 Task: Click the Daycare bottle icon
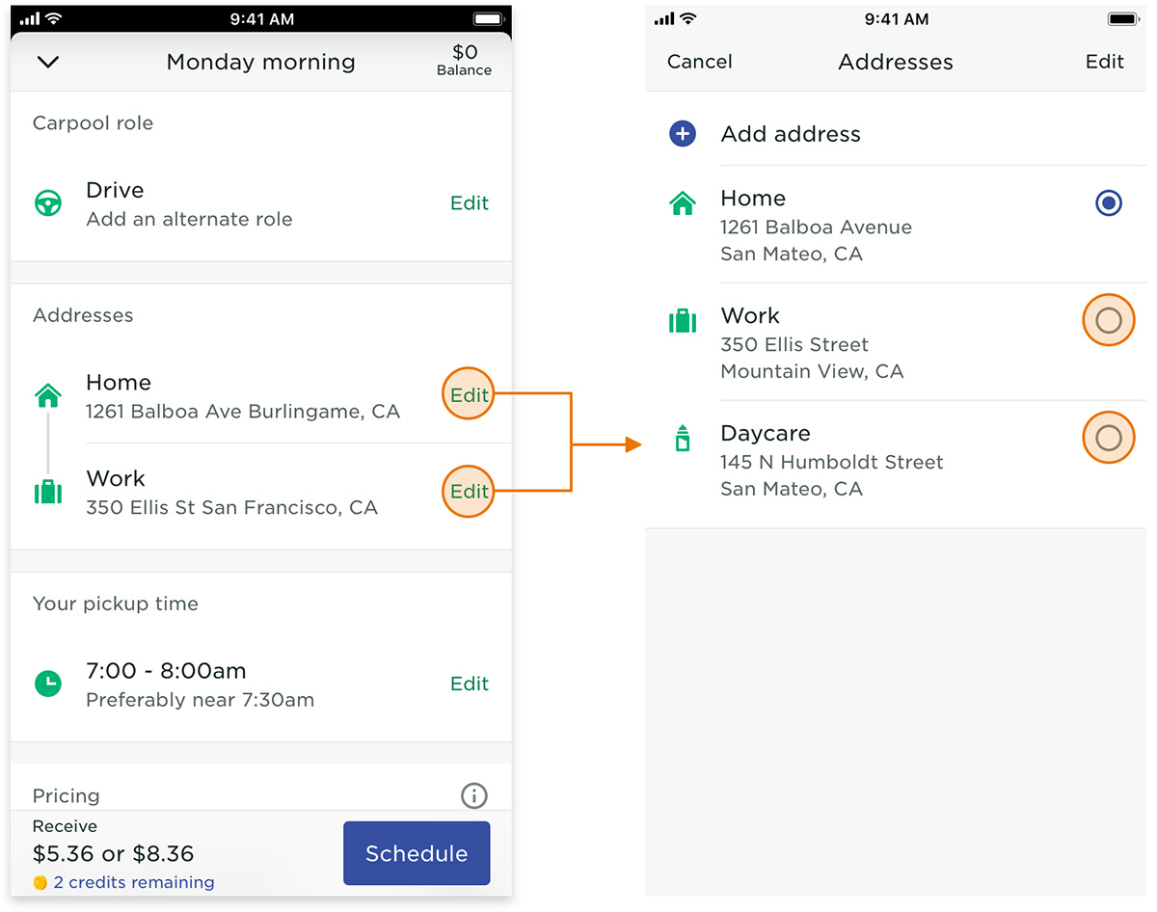tap(683, 439)
